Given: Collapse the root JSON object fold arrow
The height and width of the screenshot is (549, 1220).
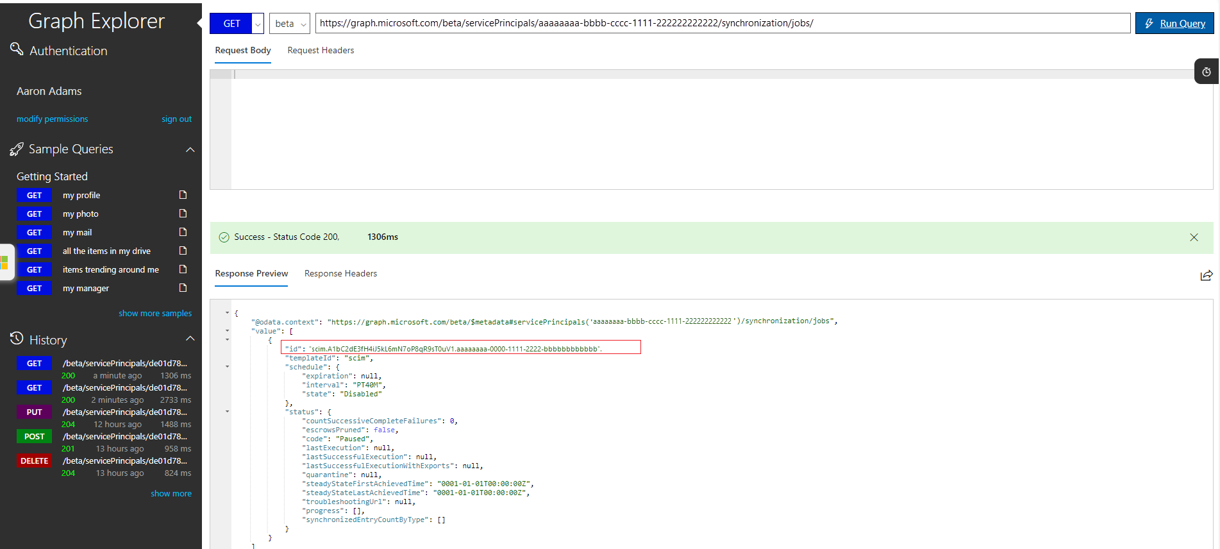Looking at the screenshot, I should pos(227,313).
